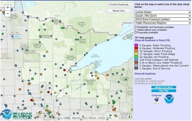Image resolution: width=192 pixels, height=121 pixels.
Task: Click the orange Minor Flooding swatch
Action: click(136, 51)
